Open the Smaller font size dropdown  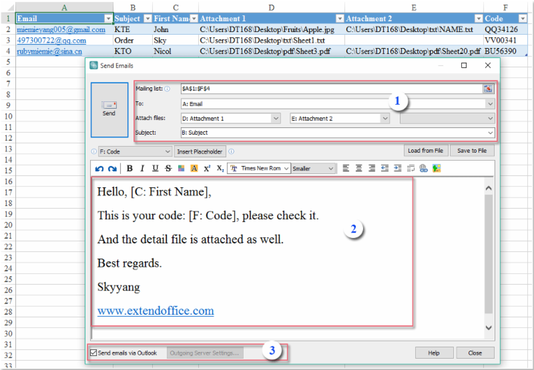(330, 169)
